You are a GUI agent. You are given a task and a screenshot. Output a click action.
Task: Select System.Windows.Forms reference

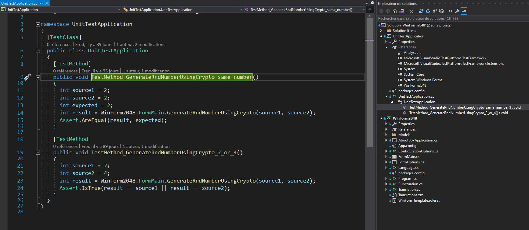pos(423,80)
